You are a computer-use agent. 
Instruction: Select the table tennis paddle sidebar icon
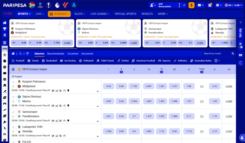pos(5,86)
